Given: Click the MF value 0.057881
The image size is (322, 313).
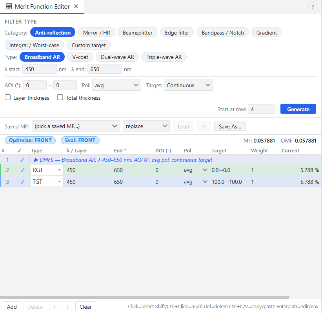Looking at the screenshot, I should click(x=264, y=141).
